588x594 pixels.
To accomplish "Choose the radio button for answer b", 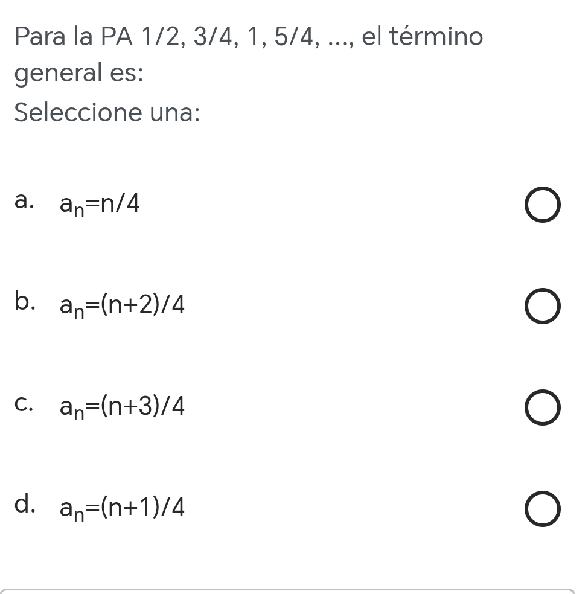I will pyautogui.click(x=542, y=307).
